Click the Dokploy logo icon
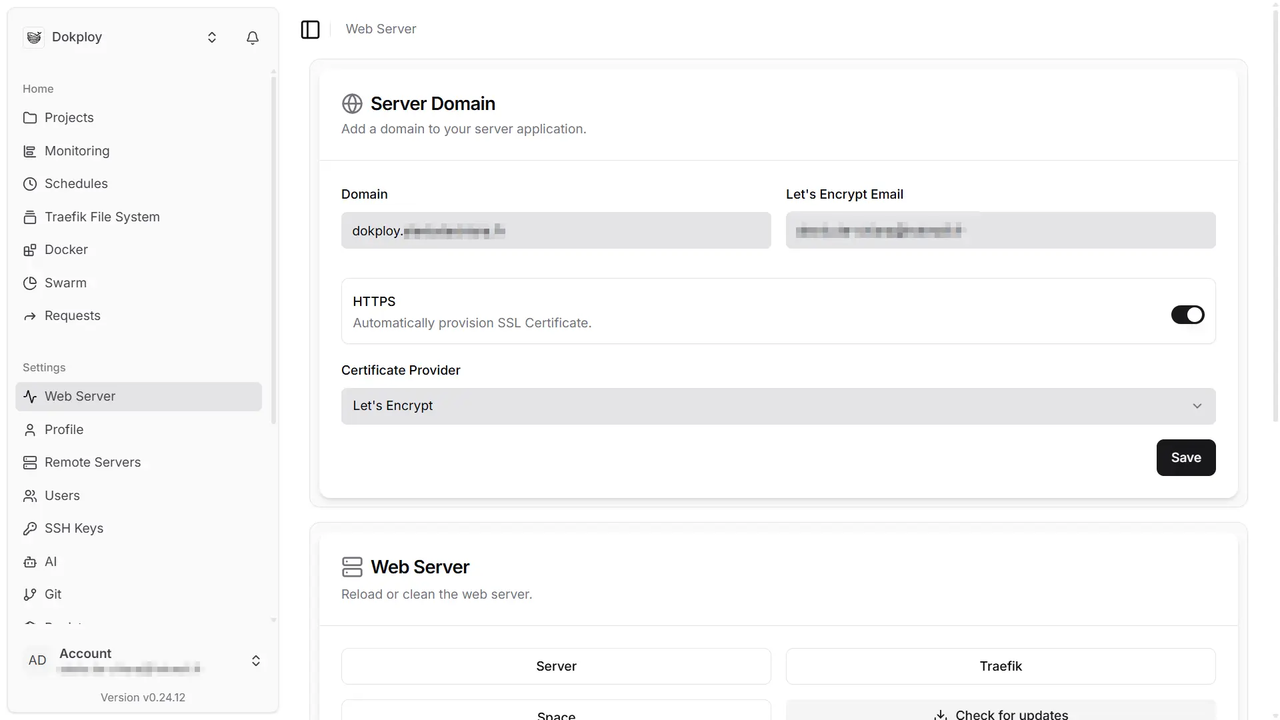Viewport: 1280px width, 720px height. [34, 37]
